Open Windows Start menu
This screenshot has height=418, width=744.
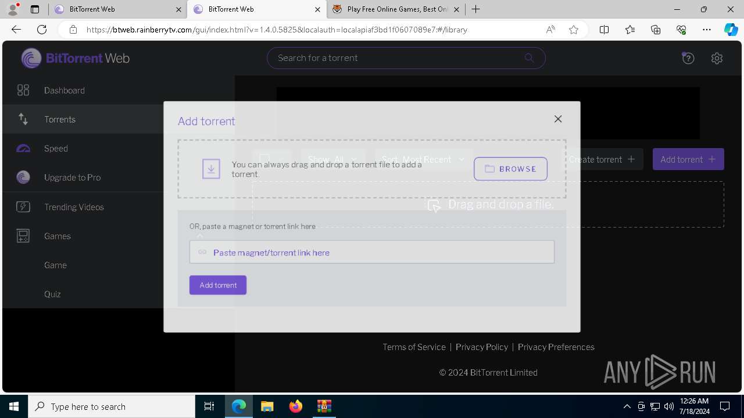14,406
